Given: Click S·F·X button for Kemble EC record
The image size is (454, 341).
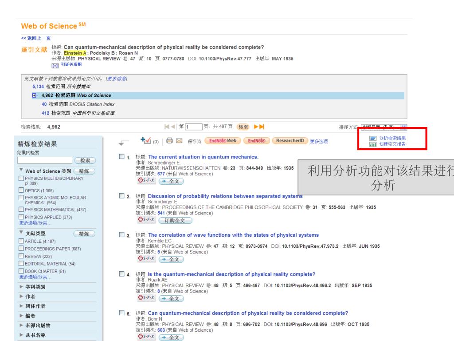Looking at the screenshot, I should click(x=146, y=259).
